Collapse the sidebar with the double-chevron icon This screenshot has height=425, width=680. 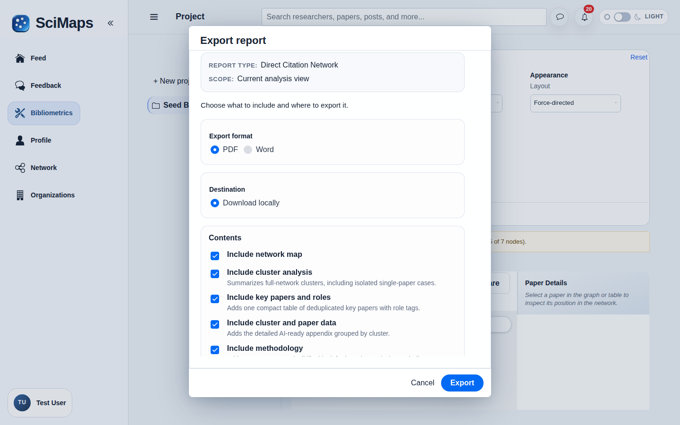click(x=110, y=23)
